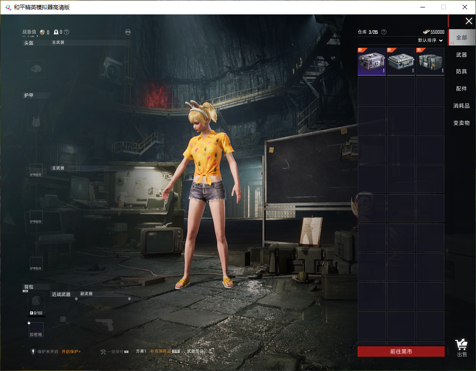
Task: Click the 出售 shopping cart icon
Action: click(462, 345)
